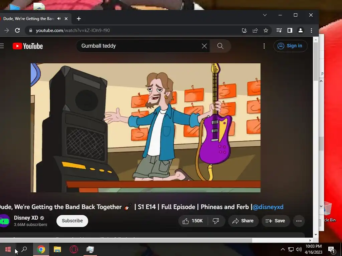Open the tab search chevron
The image size is (342, 256).
tap(265, 15)
